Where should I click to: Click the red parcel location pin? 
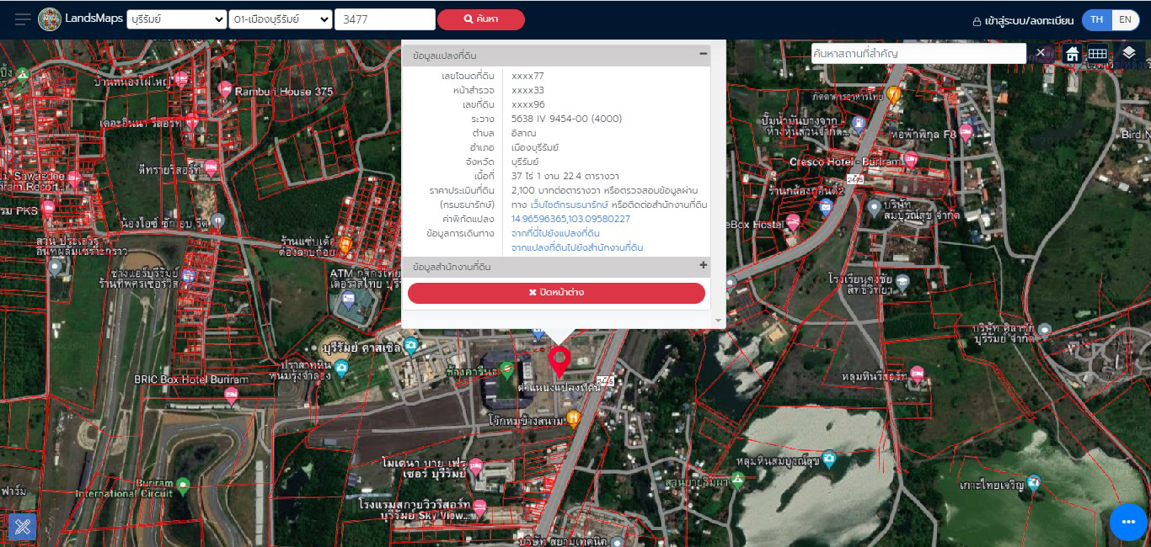point(558,360)
